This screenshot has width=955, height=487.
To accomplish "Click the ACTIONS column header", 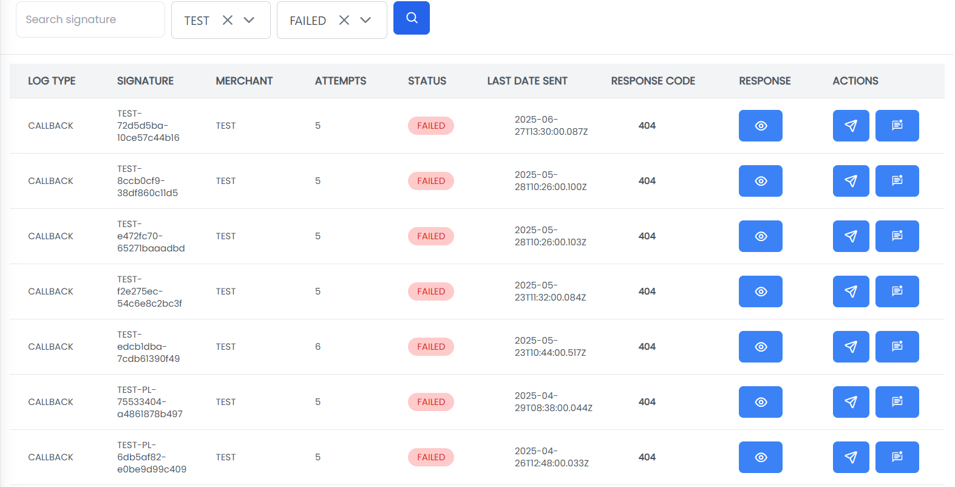I will click(x=855, y=81).
